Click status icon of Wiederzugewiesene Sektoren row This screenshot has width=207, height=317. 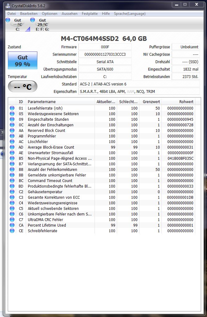(x=12, y=114)
